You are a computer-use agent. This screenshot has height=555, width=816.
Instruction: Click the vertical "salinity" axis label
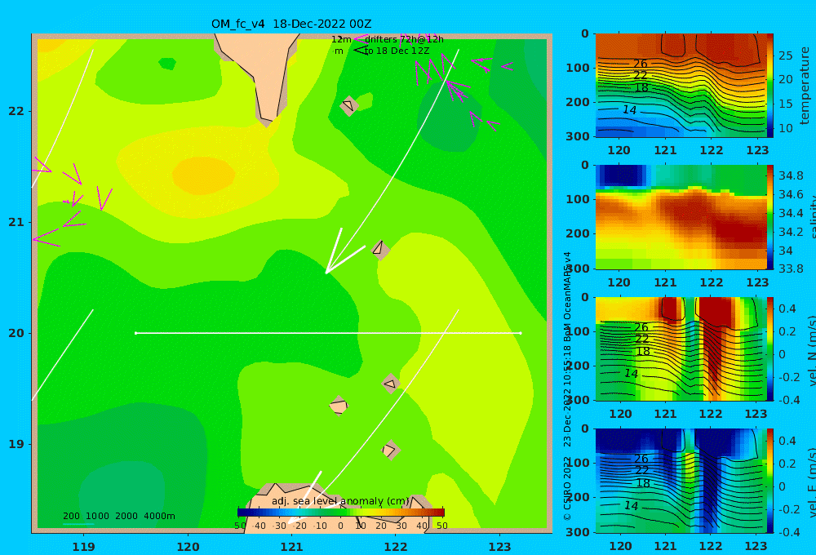point(812,217)
